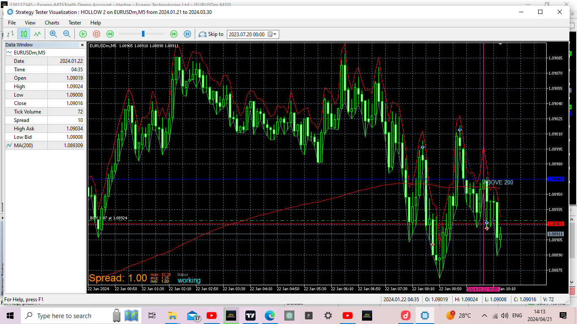Viewport: 577px width, 324px height.
Task: Show hidden system tray icons
Action: (484, 316)
